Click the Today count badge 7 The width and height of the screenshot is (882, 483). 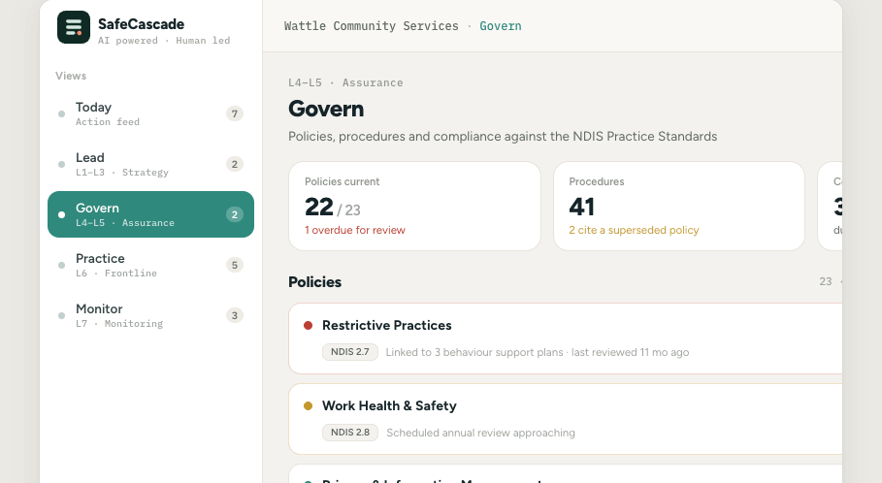(x=235, y=113)
